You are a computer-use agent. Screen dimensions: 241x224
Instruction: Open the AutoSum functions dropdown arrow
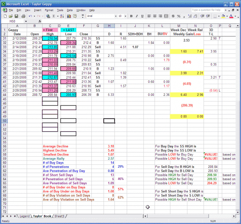[57, 16]
